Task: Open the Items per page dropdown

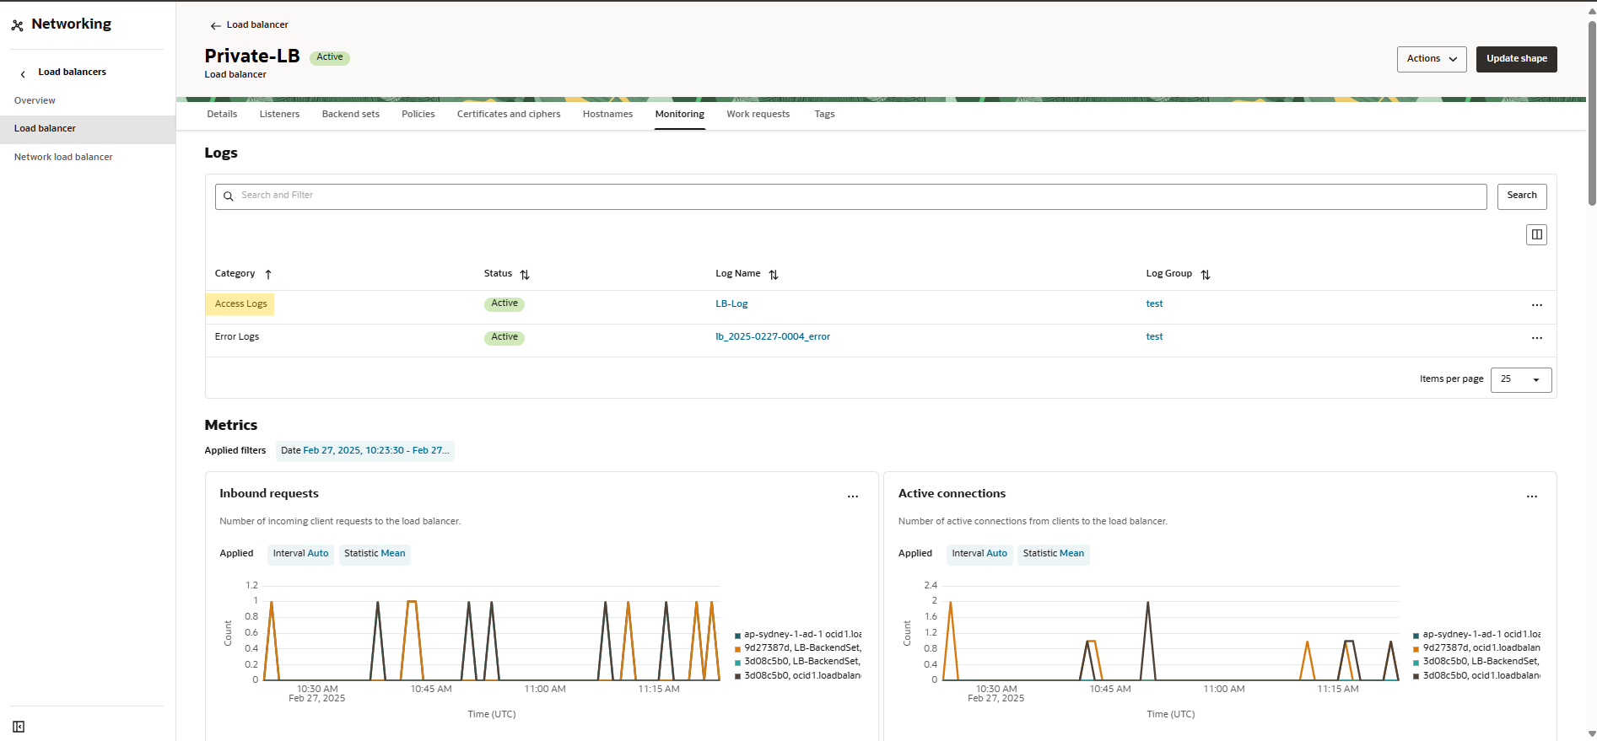Action: coord(1520,379)
